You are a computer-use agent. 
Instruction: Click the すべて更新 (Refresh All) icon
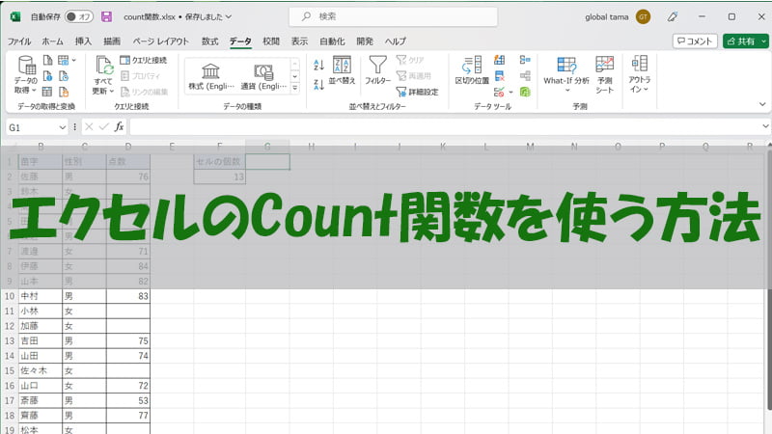[x=103, y=73]
